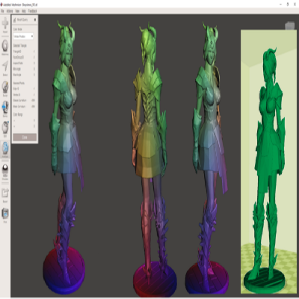
Task: Open the Actions menu
Action: [10, 11]
